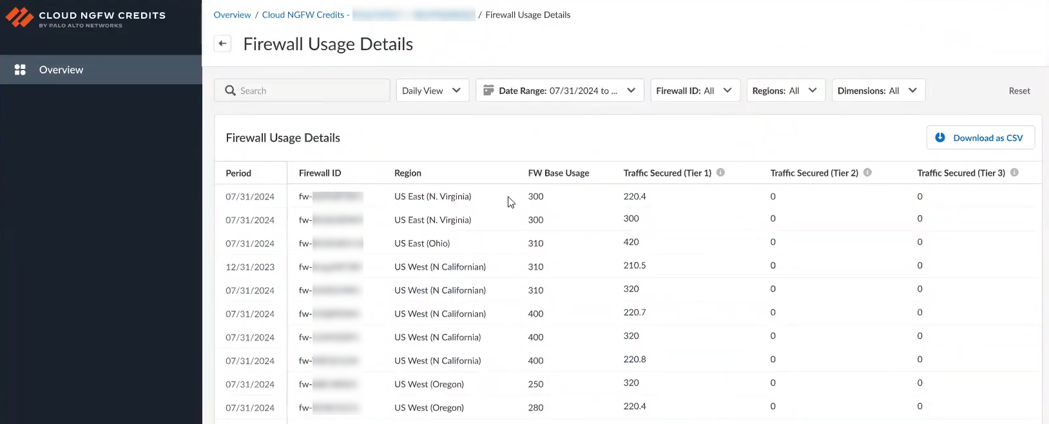Click the download icon beside CSV label
Screen dimensions: 1049x424
click(940, 138)
